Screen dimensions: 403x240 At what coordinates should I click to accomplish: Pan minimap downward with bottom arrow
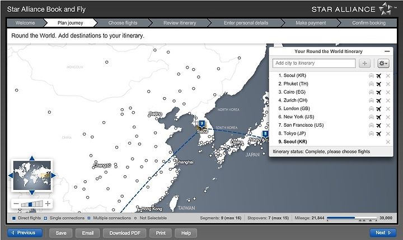pos(32,193)
